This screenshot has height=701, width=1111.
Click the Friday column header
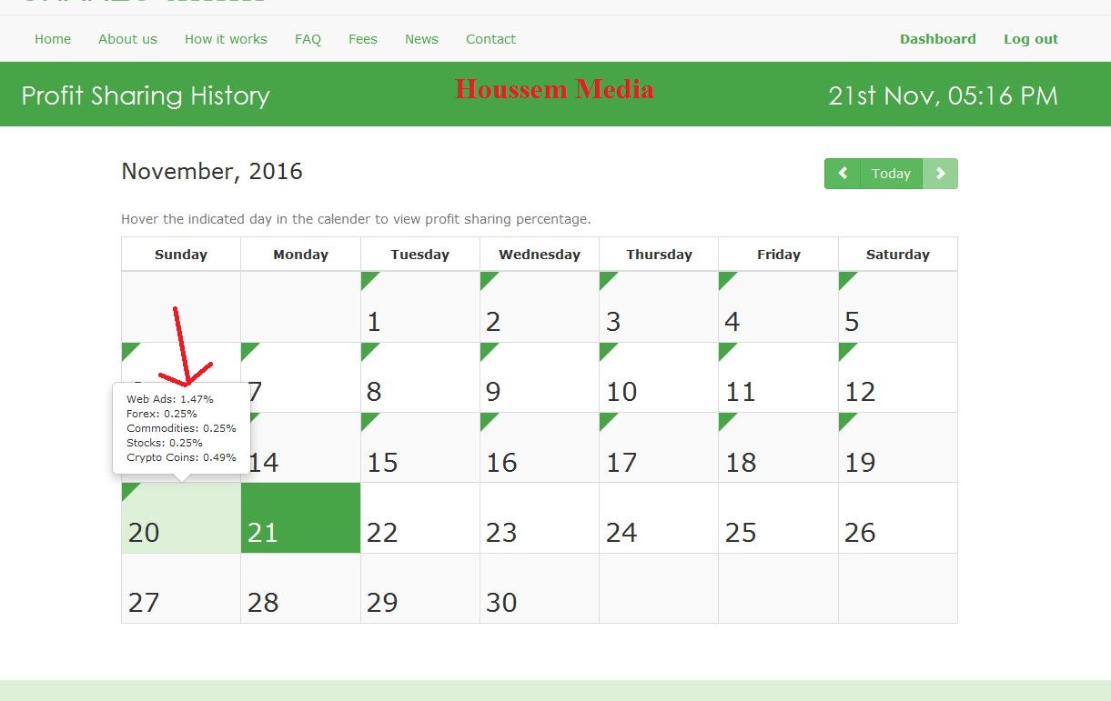tap(778, 255)
